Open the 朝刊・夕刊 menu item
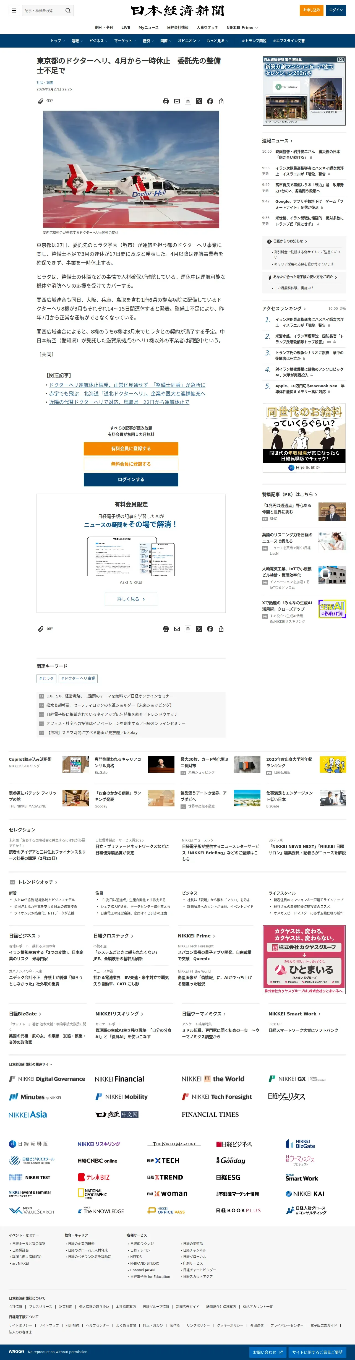This screenshot has height=1360, width=355. 104,27
